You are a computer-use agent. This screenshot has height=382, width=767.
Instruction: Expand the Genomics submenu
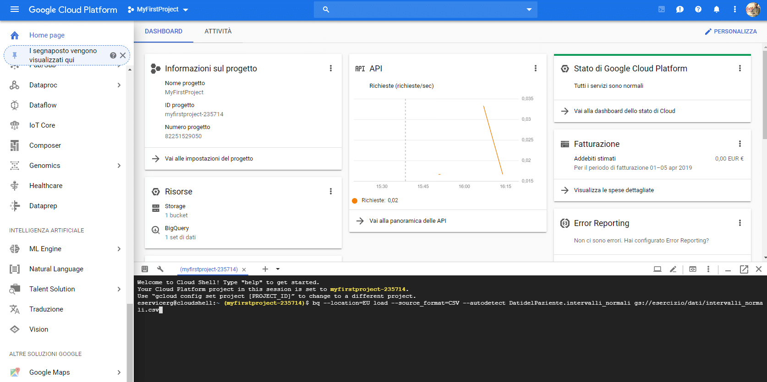click(x=119, y=166)
